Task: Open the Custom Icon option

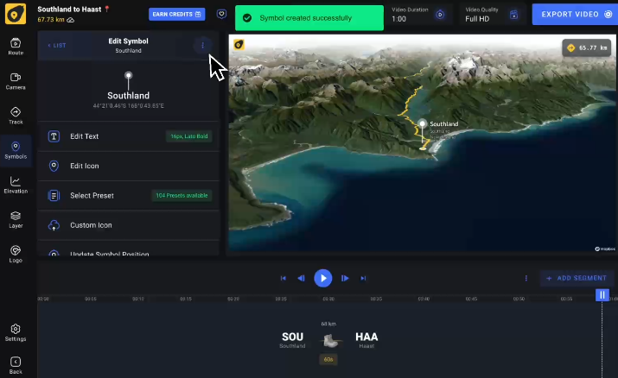Action: pos(129,225)
